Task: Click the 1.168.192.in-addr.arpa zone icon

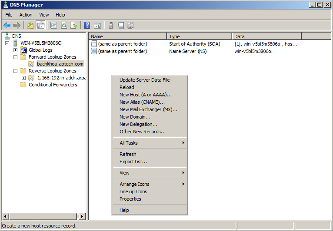Action: 31,78
